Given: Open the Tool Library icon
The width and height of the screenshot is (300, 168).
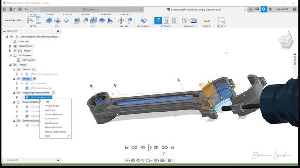Looking at the screenshot, I should pyautogui.click(x=185, y=21).
